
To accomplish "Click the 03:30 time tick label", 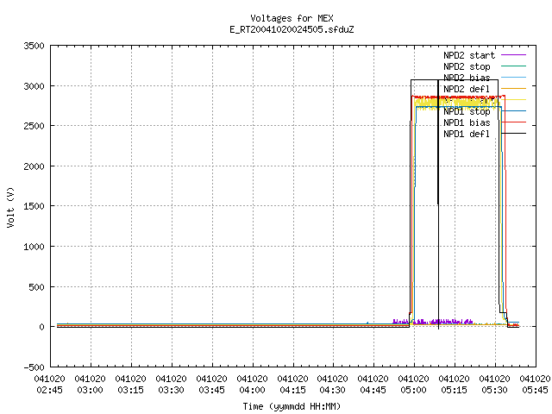I will coord(171,390).
